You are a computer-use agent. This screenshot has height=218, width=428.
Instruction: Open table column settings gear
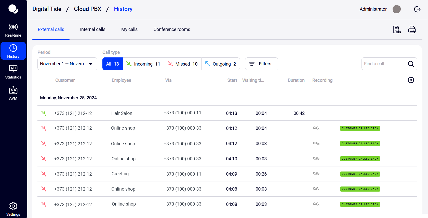(411, 80)
